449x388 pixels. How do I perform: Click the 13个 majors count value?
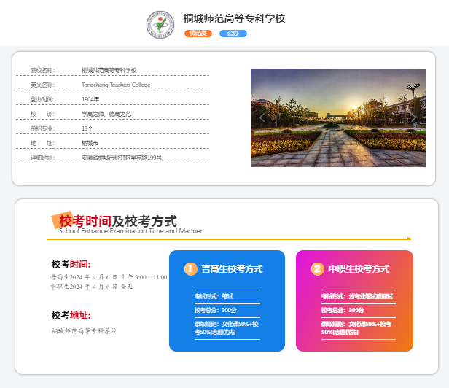87,128
